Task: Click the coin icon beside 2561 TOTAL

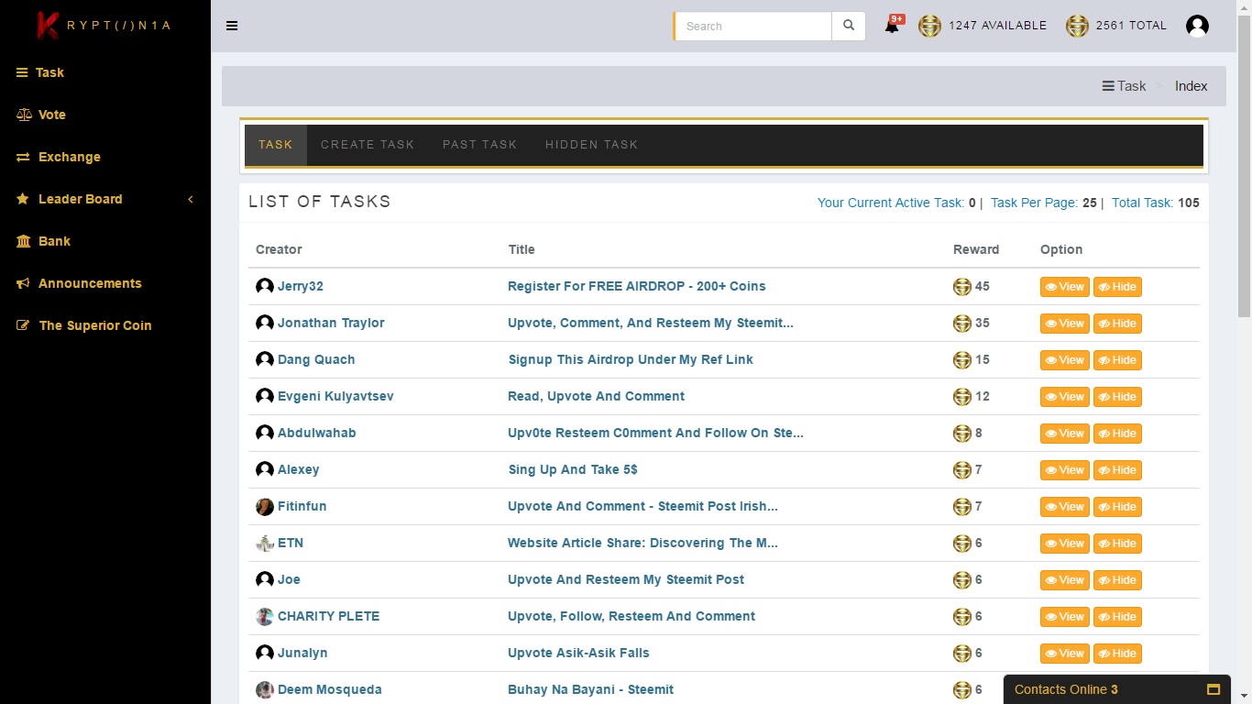Action: [x=1077, y=27]
